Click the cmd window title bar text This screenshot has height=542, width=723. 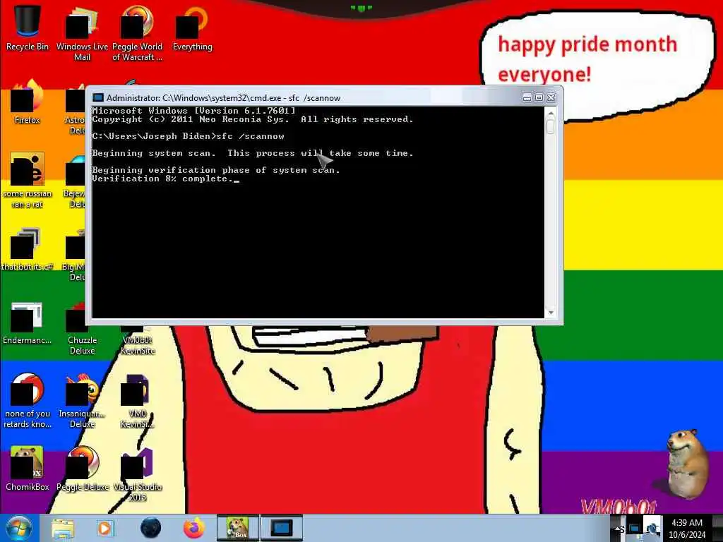pos(223,97)
